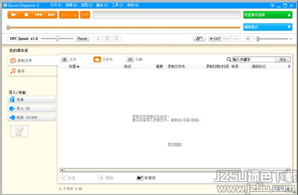Click the set point A icon
The height and width of the screenshot is (195, 298).
coord(107,39)
